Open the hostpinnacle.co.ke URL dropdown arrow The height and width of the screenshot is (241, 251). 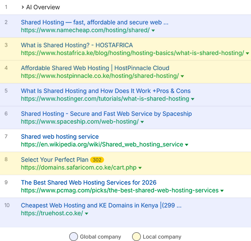pyautogui.click(x=182, y=76)
